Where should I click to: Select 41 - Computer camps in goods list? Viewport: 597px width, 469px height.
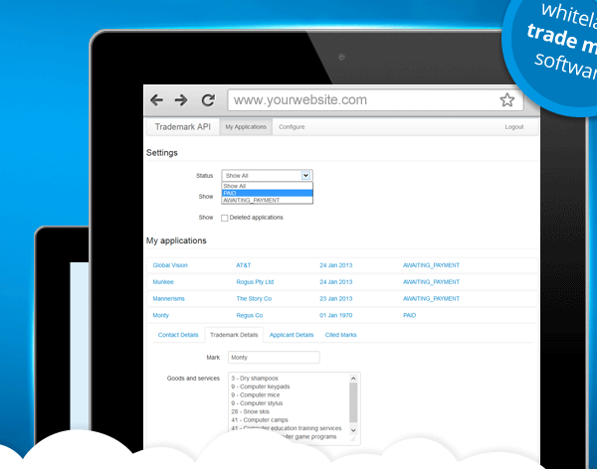[x=260, y=420]
